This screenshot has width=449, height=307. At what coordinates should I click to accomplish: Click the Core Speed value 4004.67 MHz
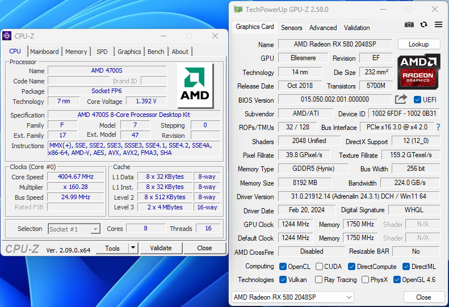(75, 176)
